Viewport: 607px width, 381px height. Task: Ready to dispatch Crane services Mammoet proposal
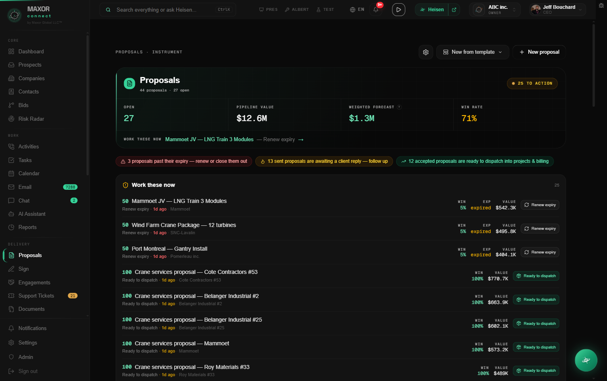[536, 347]
